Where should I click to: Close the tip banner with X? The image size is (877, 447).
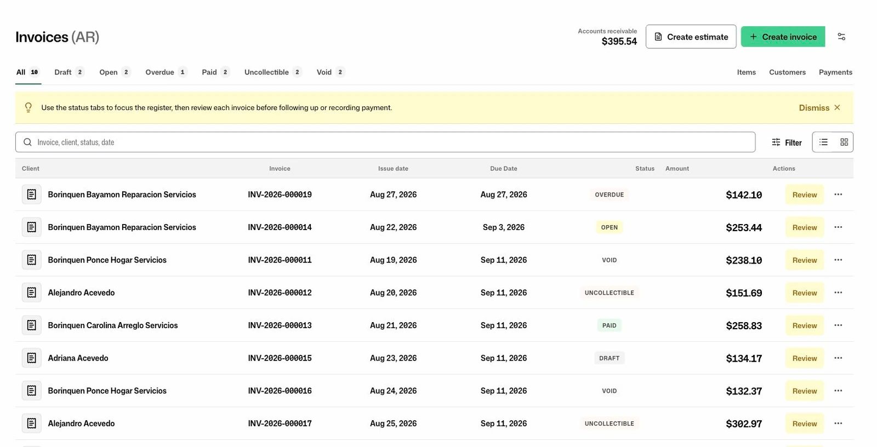click(x=837, y=107)
